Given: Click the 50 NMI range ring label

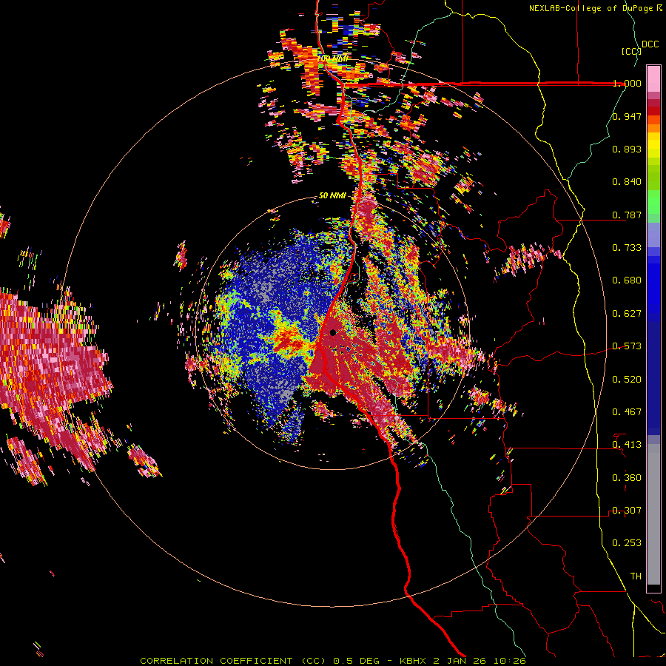Looking at the screenshot, I should (332, 195).
